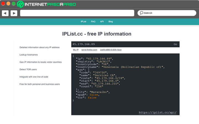This screenshot has width=199, height=124.
Task: Go to the FAQ page
Action: pos(93,21)
